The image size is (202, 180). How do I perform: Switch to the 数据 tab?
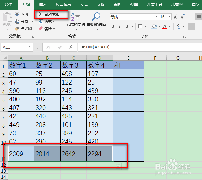click(101, 4)
